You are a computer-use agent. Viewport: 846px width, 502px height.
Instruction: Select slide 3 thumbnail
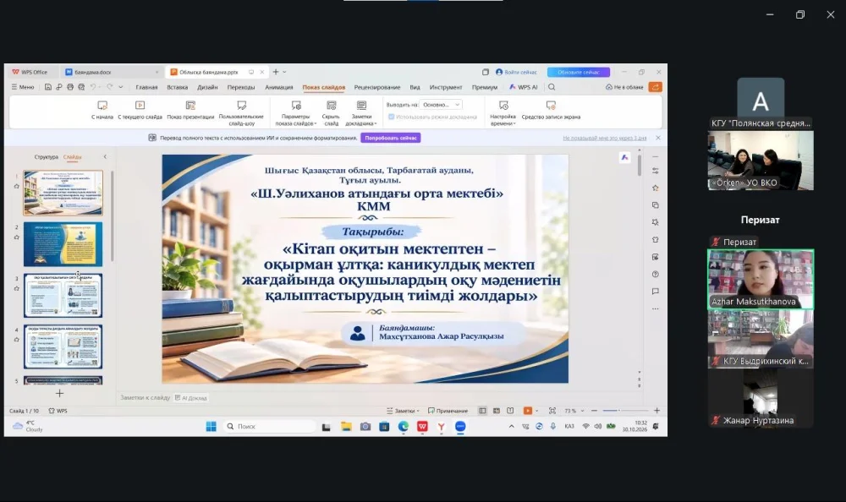tap(63, 296)
